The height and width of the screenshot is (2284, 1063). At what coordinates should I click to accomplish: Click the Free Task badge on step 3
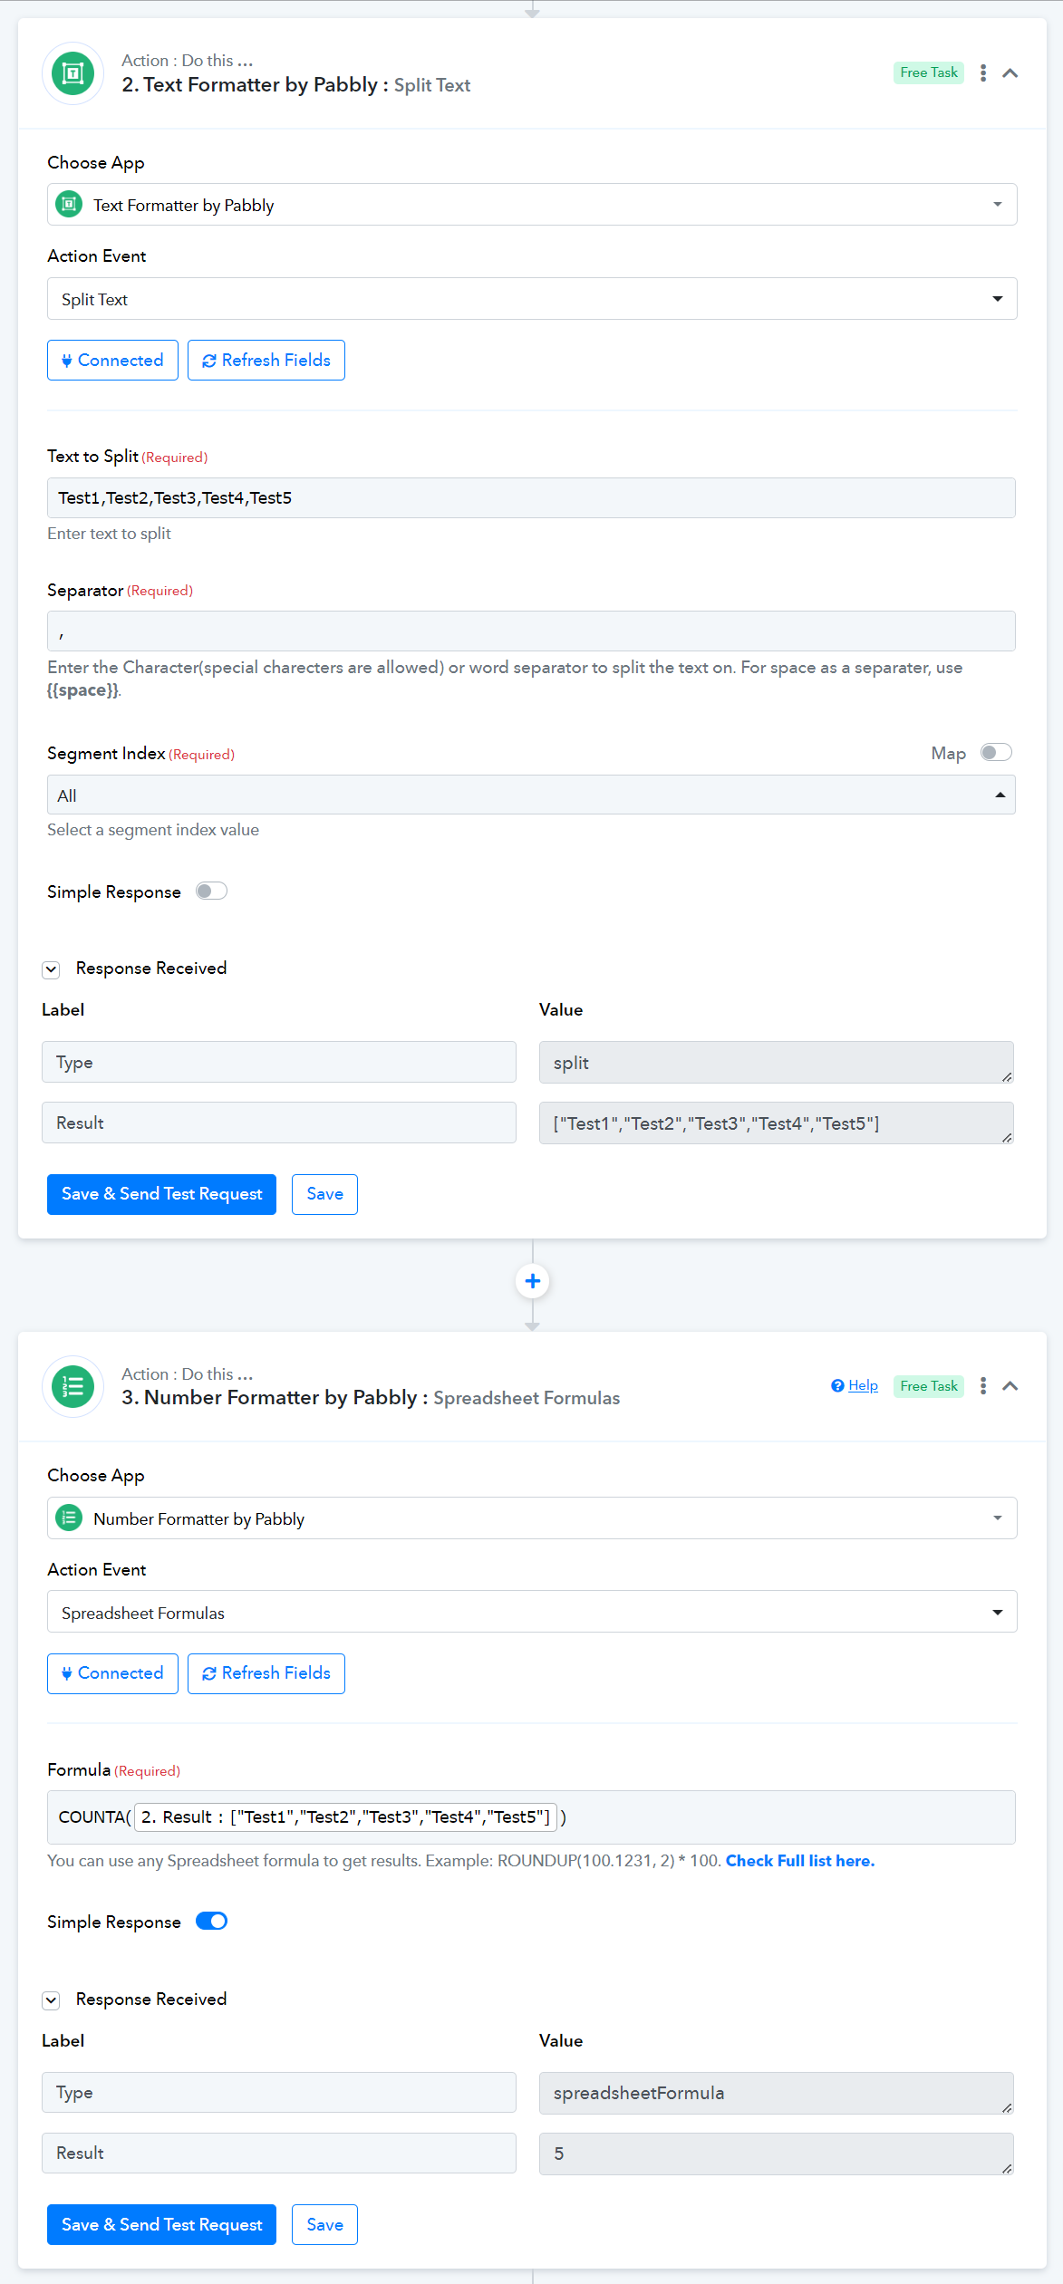click(929, 1386)
